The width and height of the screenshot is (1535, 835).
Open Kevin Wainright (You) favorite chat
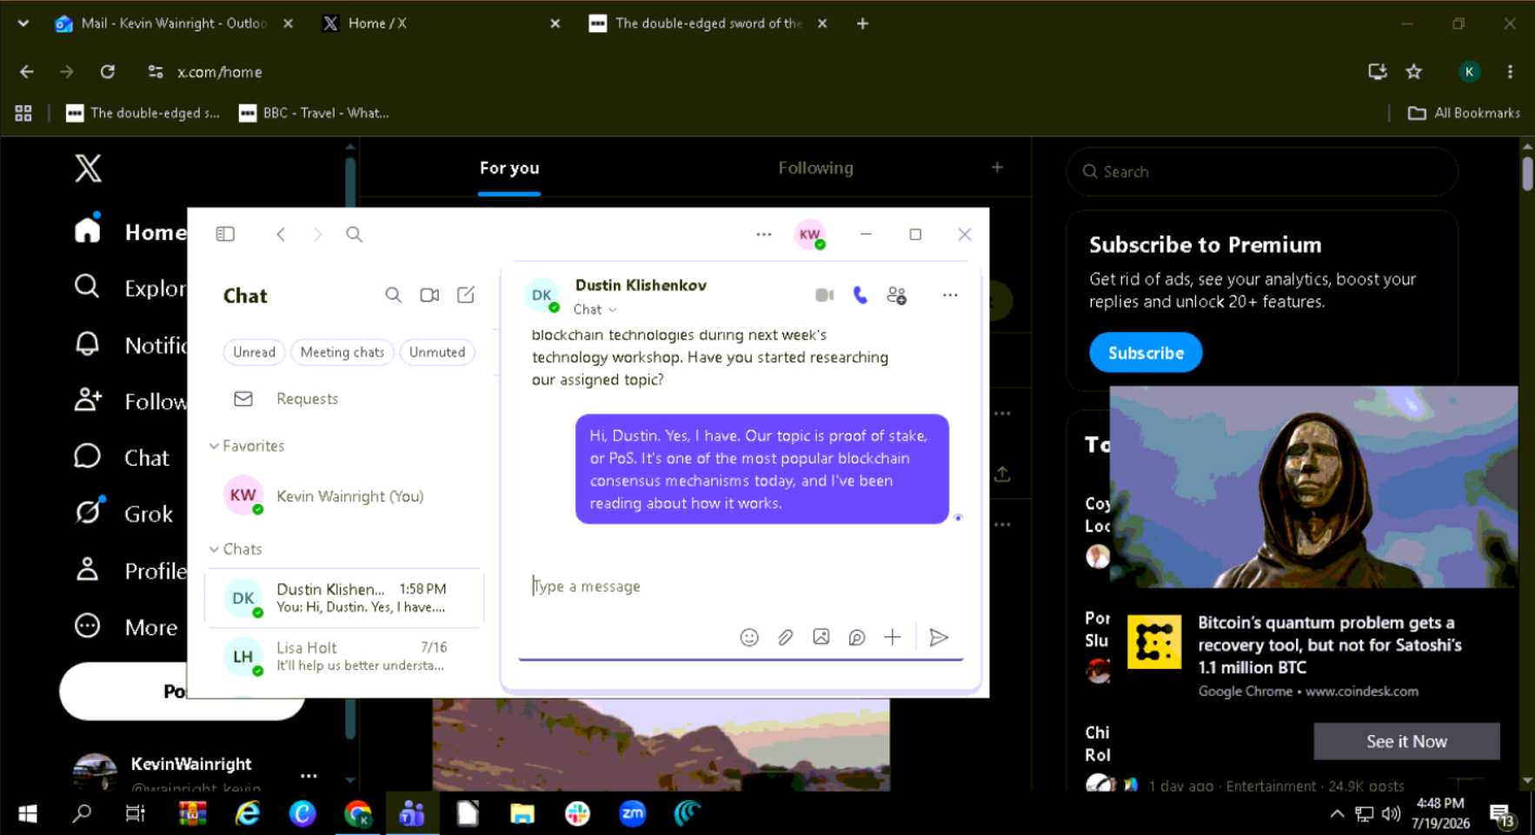(344, 496)
